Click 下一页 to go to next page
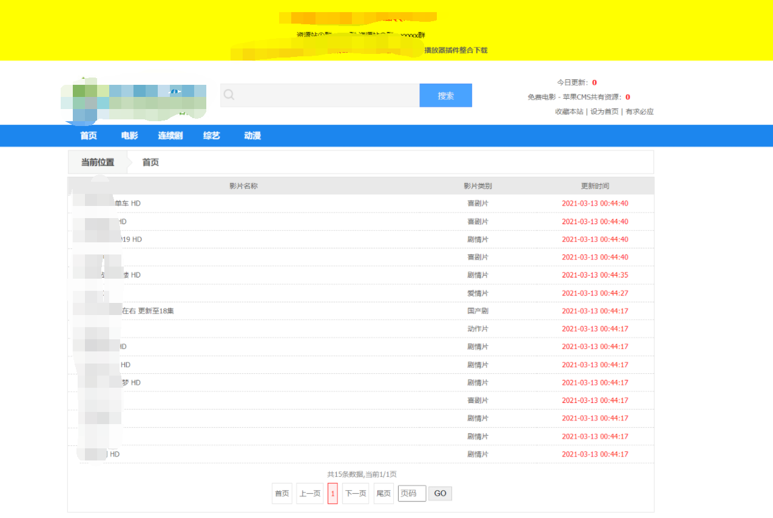This screenshot has height=518, width=773. point(356,494)
